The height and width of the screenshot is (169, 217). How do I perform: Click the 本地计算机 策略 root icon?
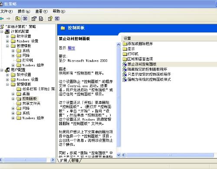[x=2, y=26]
